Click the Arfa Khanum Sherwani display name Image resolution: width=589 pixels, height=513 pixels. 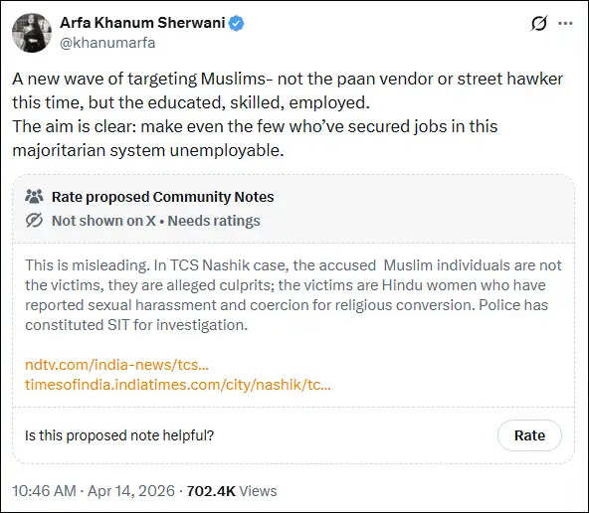pos(142,23)
